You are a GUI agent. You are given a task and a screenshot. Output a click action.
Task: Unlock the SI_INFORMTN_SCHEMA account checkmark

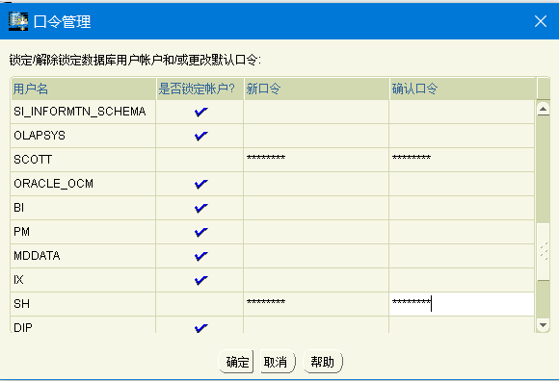point(201,112)
